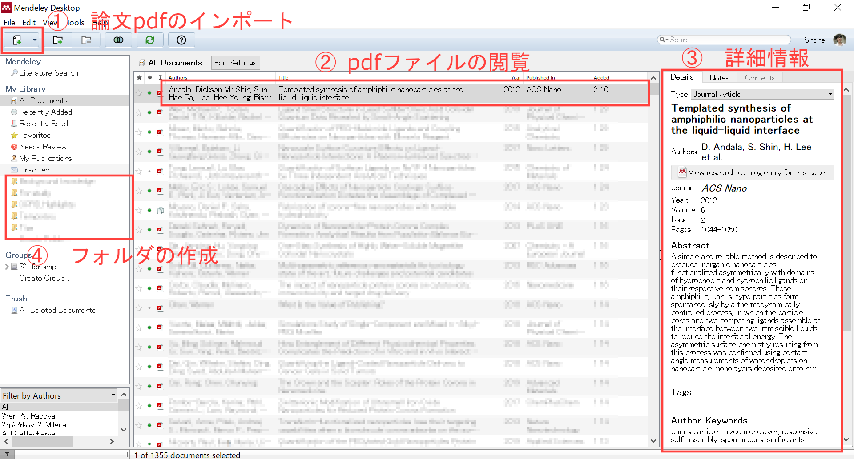Click the Mendeley logo in title bar
This screenshot has height=459, width=854.
(x=6, y=8)
